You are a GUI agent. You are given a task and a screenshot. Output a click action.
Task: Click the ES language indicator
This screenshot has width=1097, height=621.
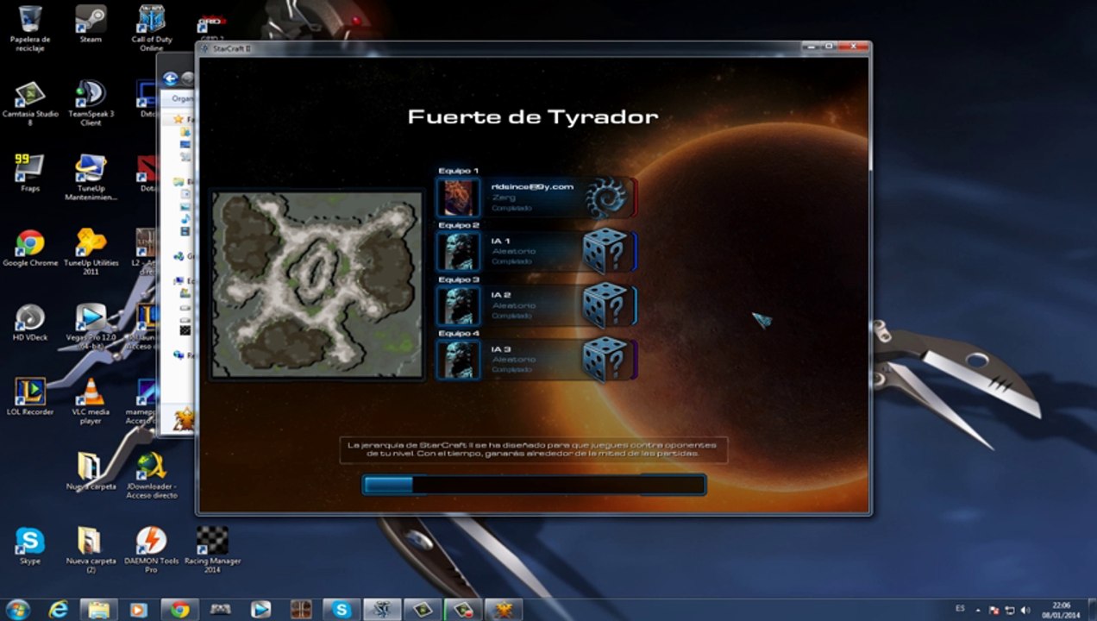(960, 609)
